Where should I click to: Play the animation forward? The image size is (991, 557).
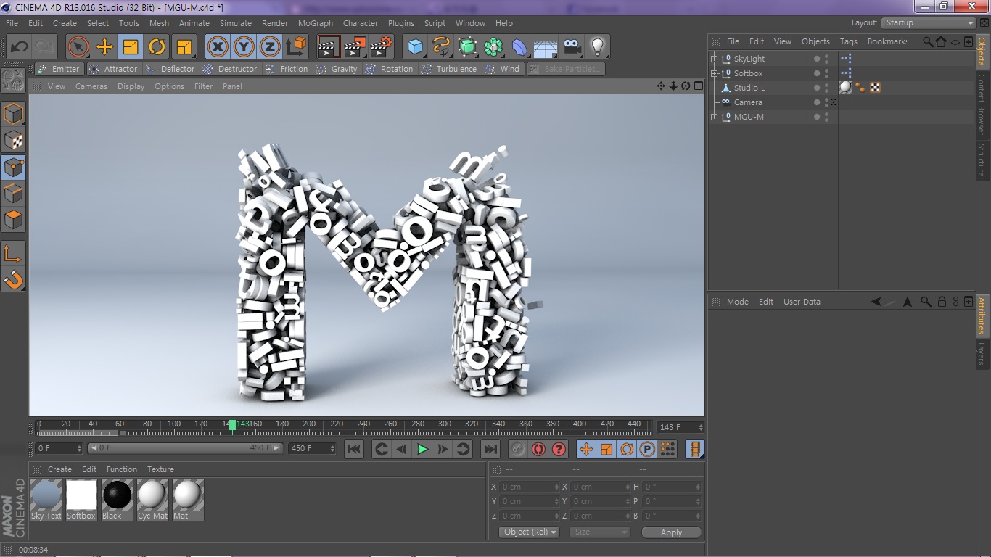point(422,450)
